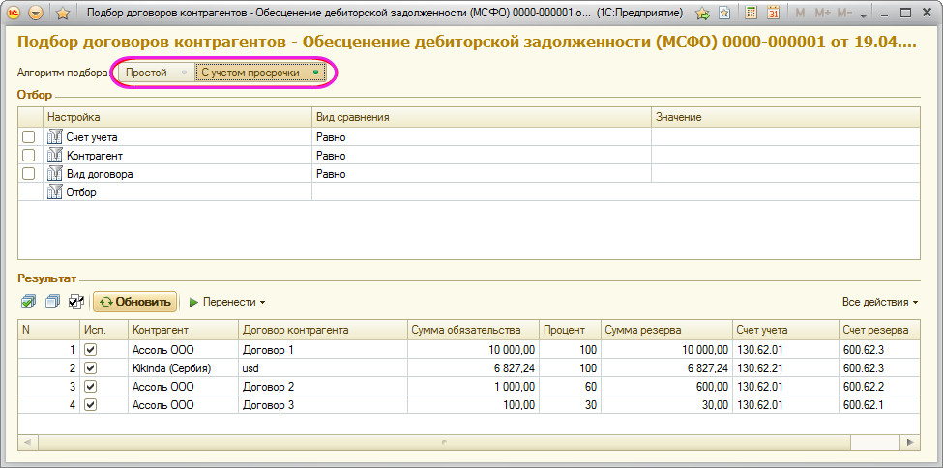The height and width of the screenshot is (468, 943).
Task: Tick the Контрагент filter checkbox
Action: coord(29,156)
